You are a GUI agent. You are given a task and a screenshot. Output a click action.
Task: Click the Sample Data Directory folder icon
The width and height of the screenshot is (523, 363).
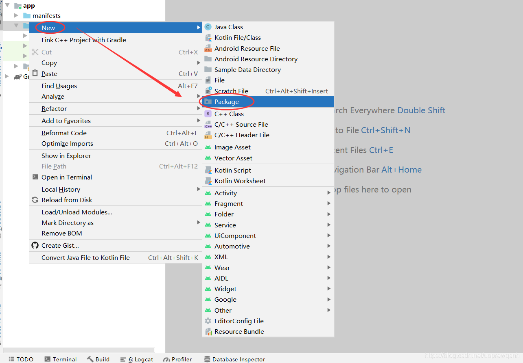pos(208,69)
